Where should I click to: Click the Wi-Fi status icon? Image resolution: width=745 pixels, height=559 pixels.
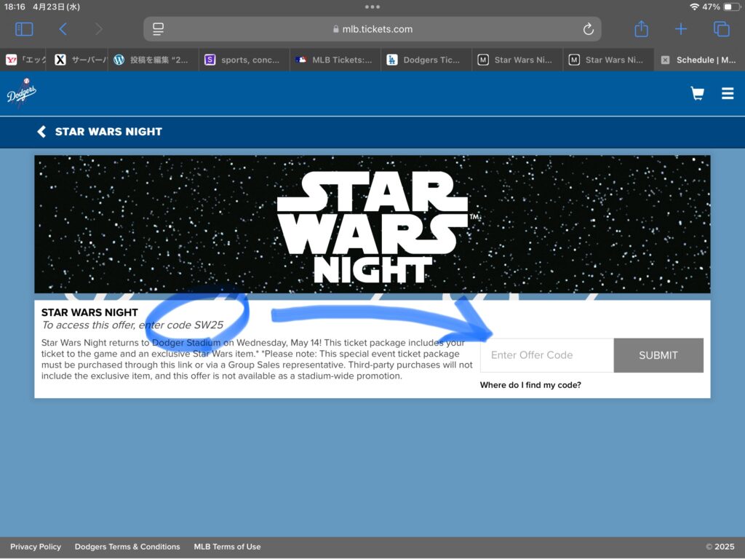694,7
